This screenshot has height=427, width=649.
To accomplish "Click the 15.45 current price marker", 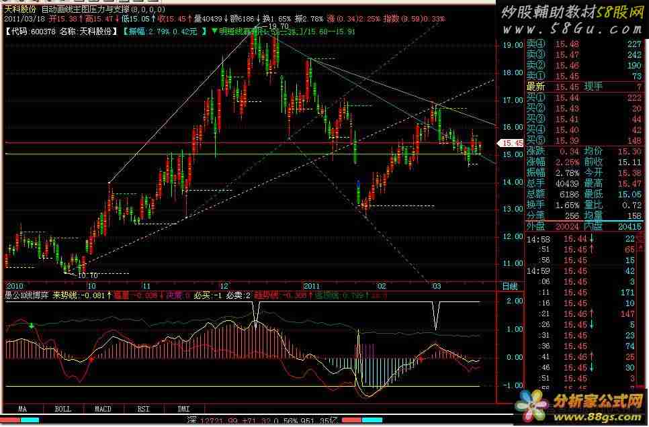I will [x=511, y=143].
